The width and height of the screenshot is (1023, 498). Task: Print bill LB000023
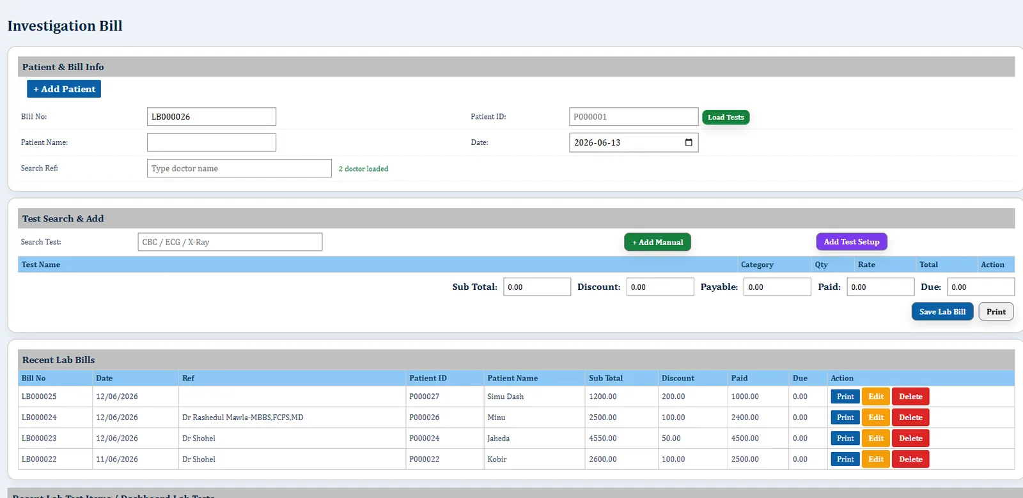coord(845,439)
